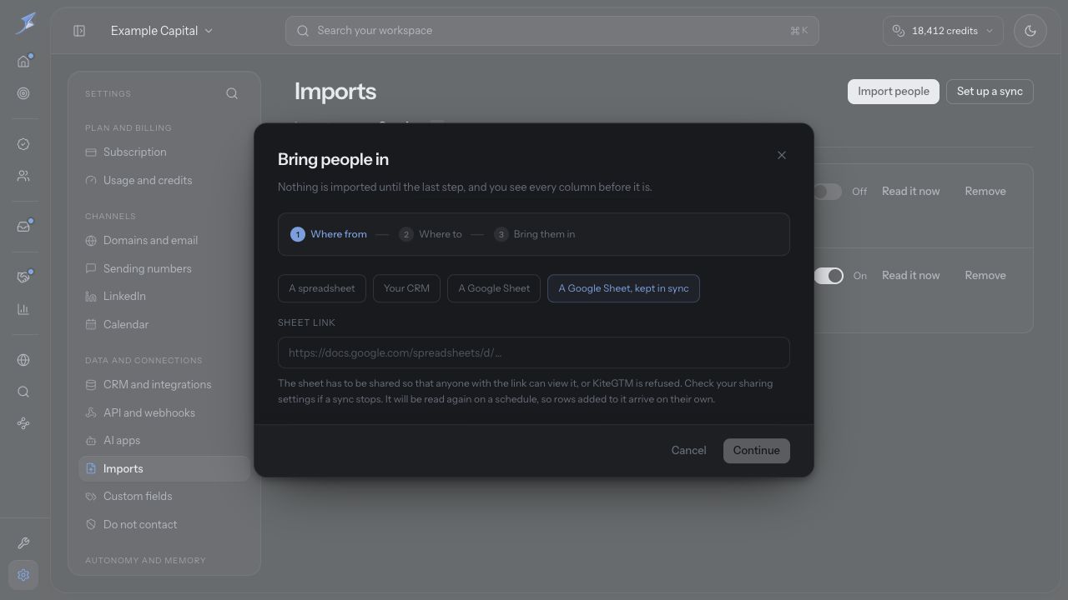Open CRM and integrations settings
This screenshot has width=1068, height=600.
coord(164,385)
